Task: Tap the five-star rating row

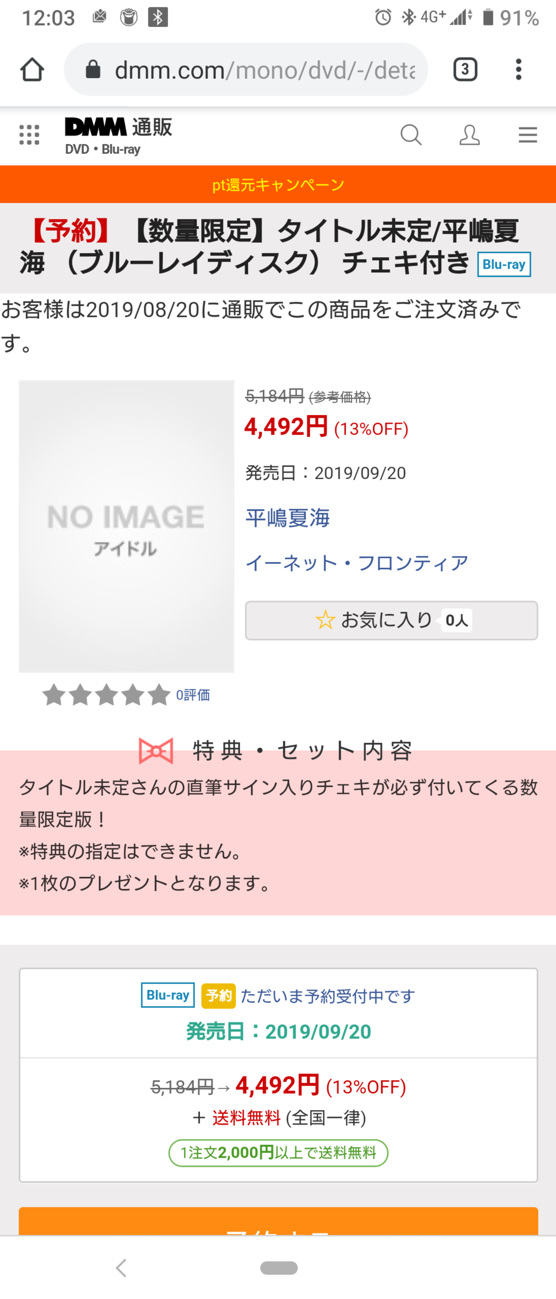Action: (x=106, y=695)
